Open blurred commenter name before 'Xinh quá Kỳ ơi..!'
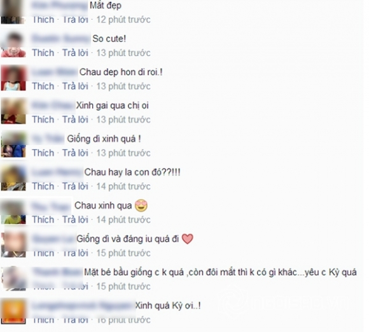 pyautogui.click(x=83, y=306)
